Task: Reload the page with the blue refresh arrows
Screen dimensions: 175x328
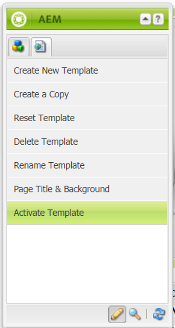Action: (159, 314)
